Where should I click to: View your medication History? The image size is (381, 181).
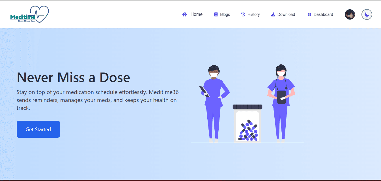click(254, 14)
